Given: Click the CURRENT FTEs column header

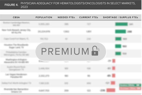Looking at the screenshot, I should click(x=89, y=17).
